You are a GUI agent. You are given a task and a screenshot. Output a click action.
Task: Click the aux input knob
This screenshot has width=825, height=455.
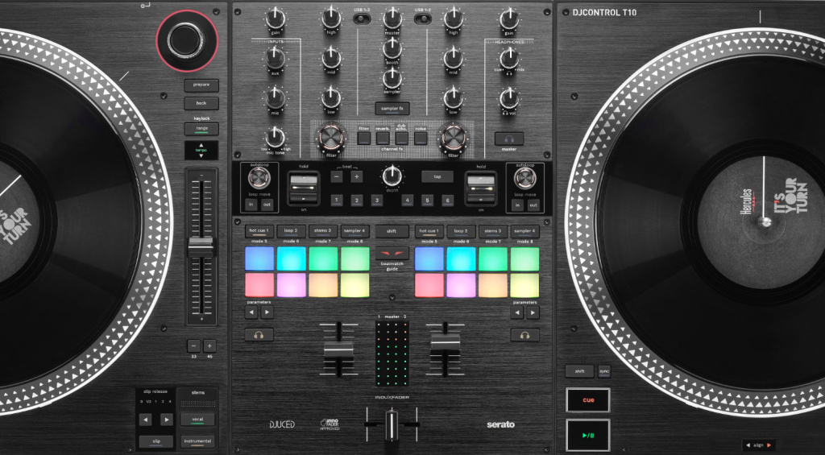(x=276, y=59)
